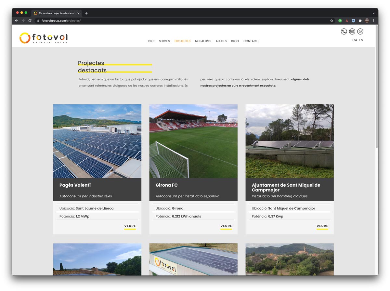Expand the tab search chevron
The image size is (390, 291).
click(x=373, y=13)
